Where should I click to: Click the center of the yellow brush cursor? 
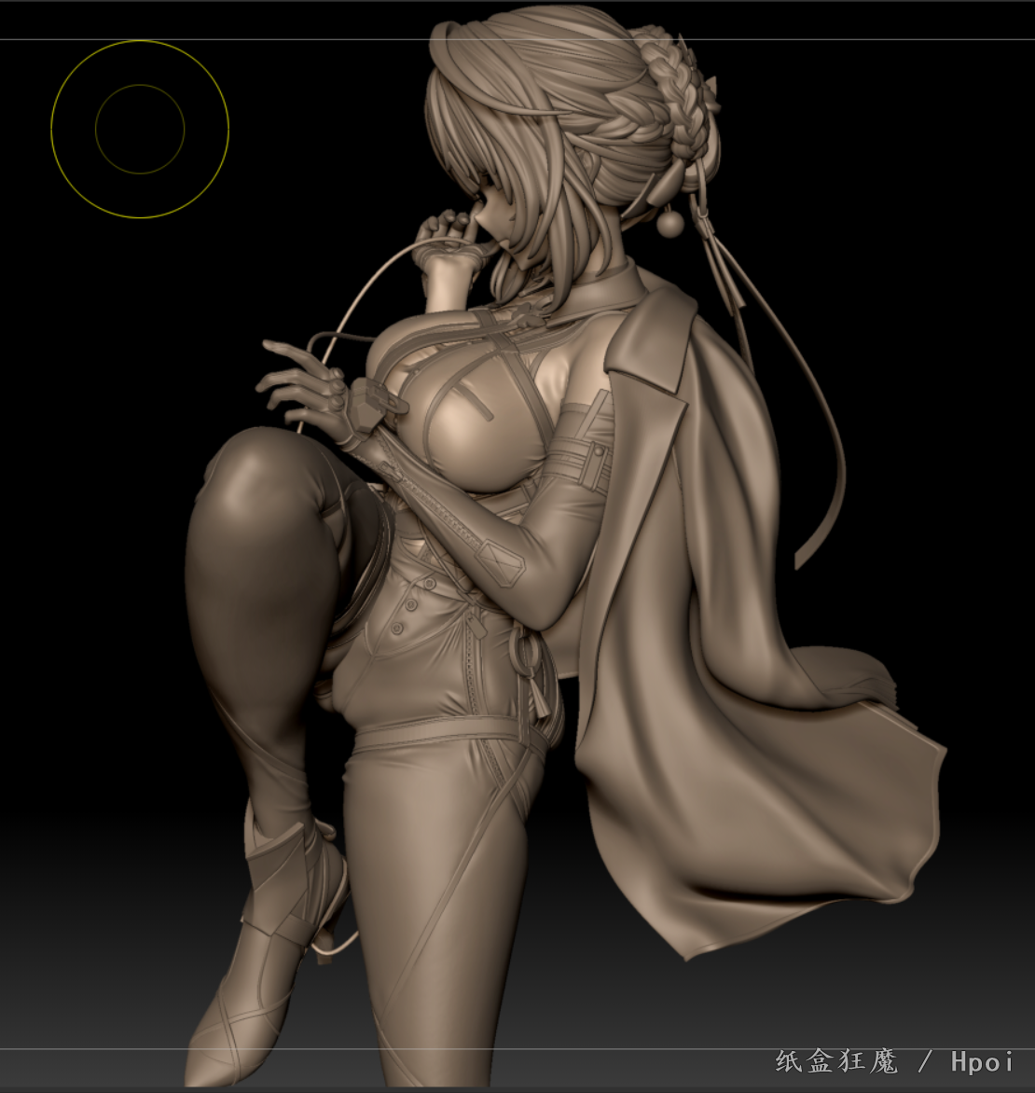pyautogui.click(x=140, y=129)
